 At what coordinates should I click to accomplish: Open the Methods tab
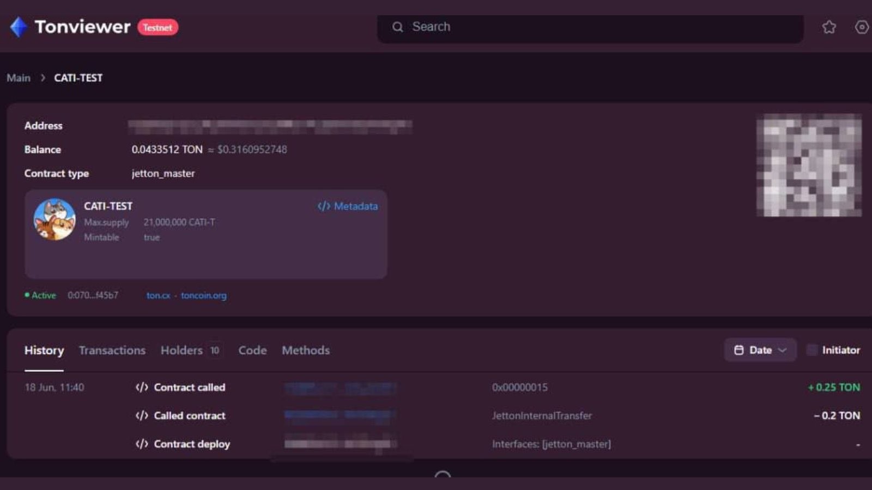[306, 350]
